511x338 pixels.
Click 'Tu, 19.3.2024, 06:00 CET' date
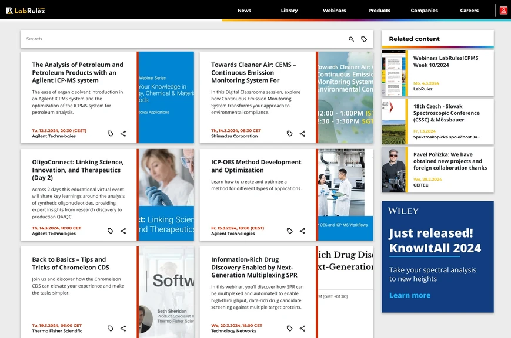coord(56,325)
